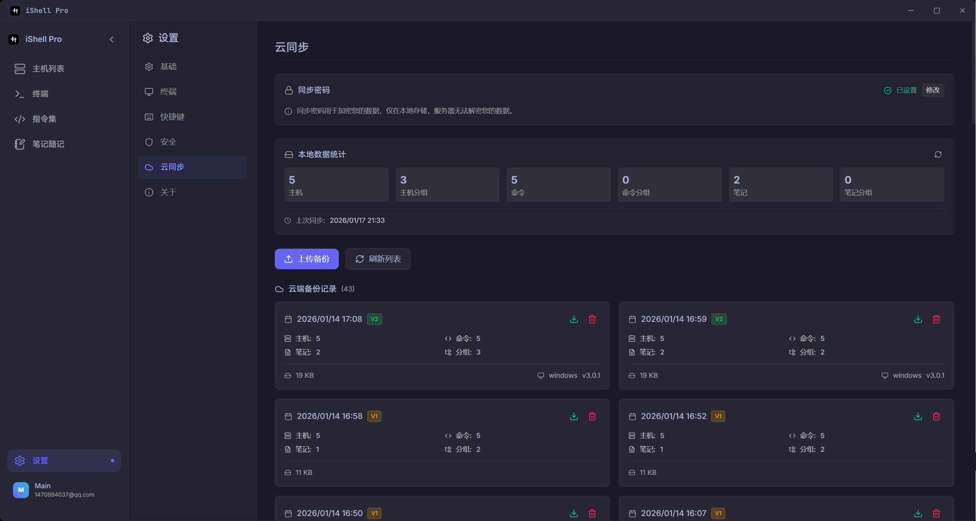
Task: Open the 主机列表 host list page
Action: [x=64, y=69]
